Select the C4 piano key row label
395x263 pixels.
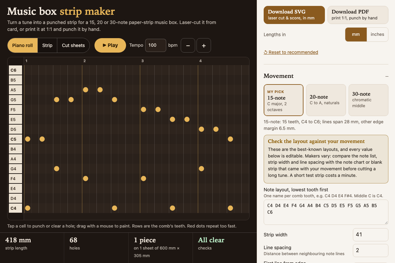[15, 208]
